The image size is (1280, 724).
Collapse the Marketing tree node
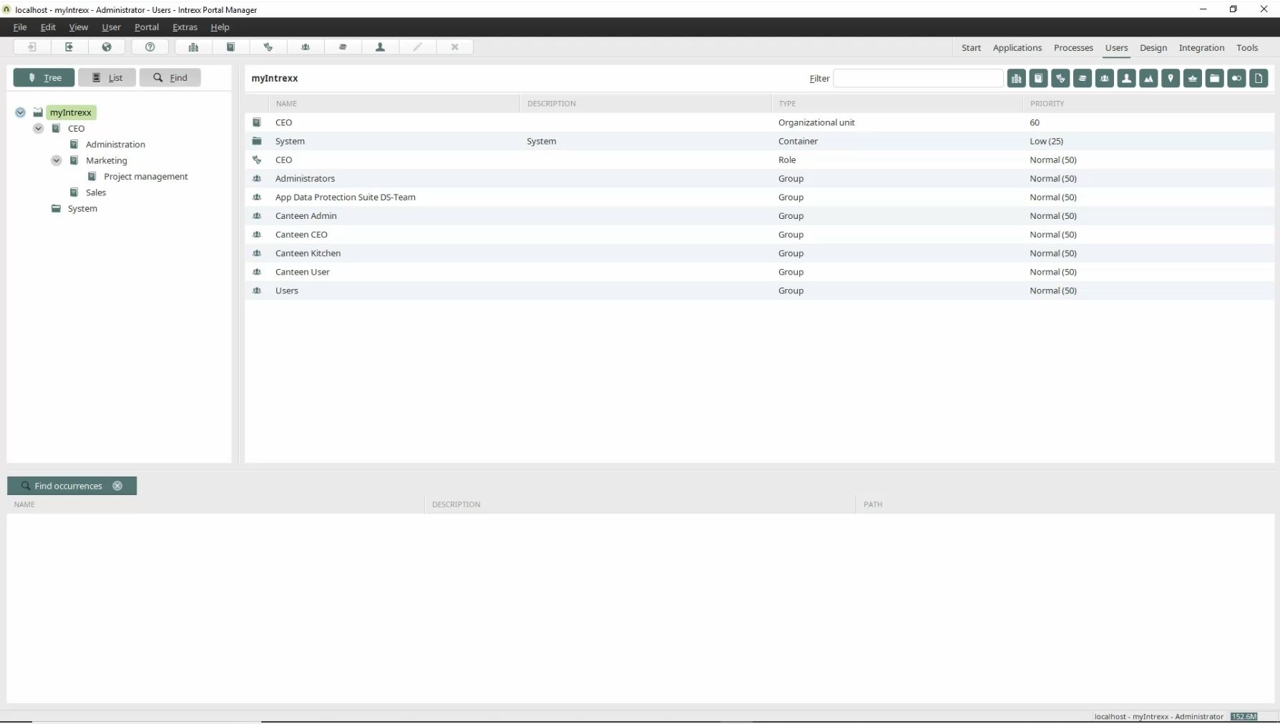coord(56,160)
